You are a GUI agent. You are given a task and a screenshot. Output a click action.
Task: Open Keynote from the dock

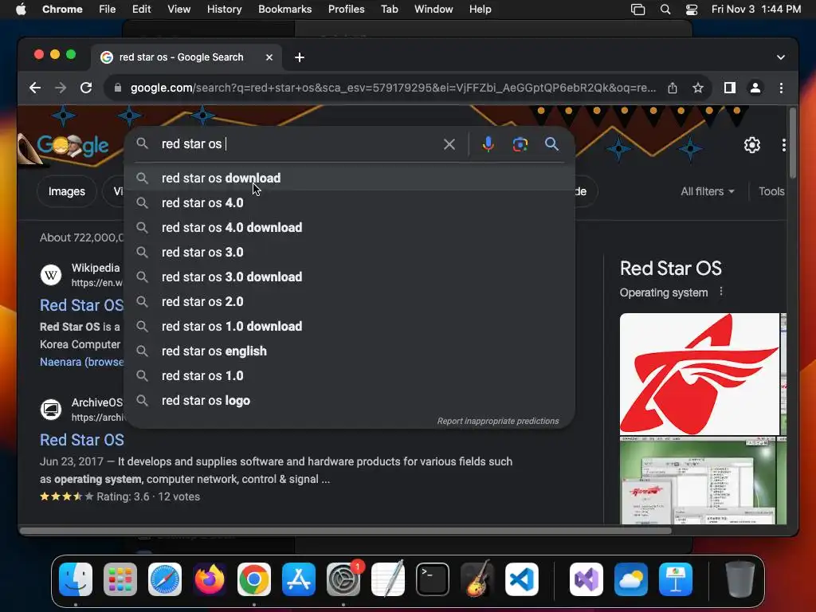[x=676, y=579]
